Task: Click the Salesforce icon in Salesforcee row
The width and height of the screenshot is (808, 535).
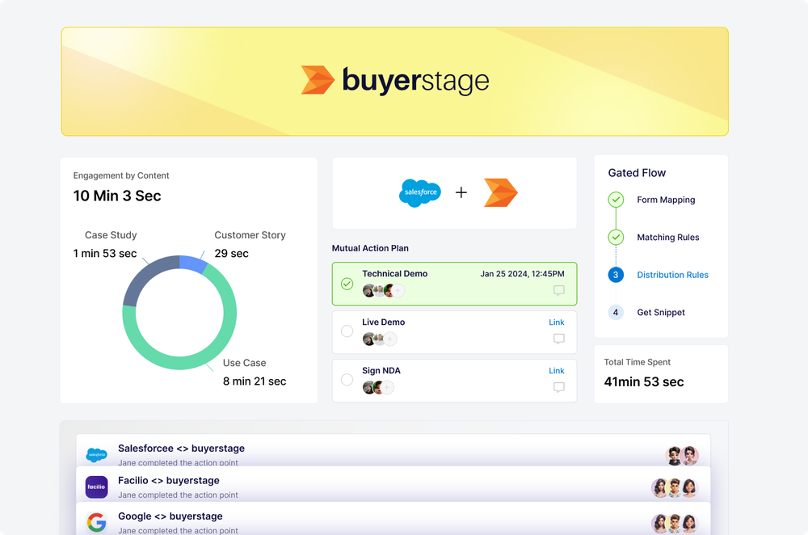Action: [x=96, y=455]
